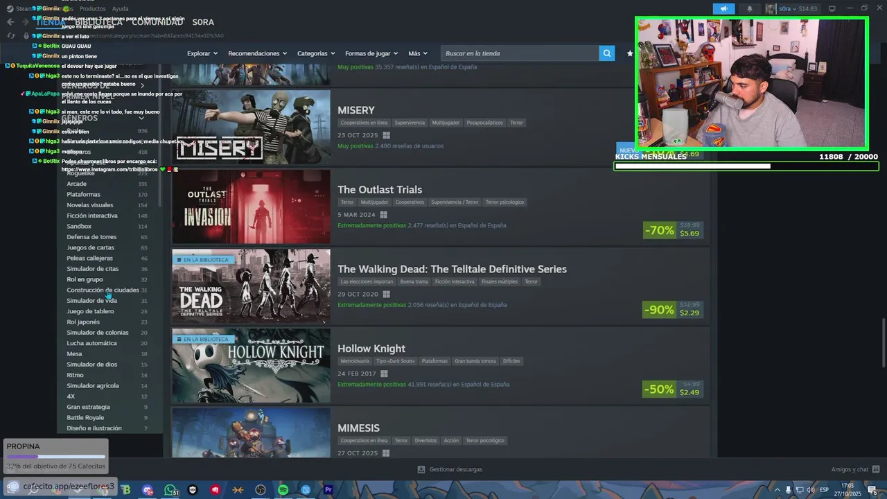Open Spotify from the taskbar

tap(283, 490)
